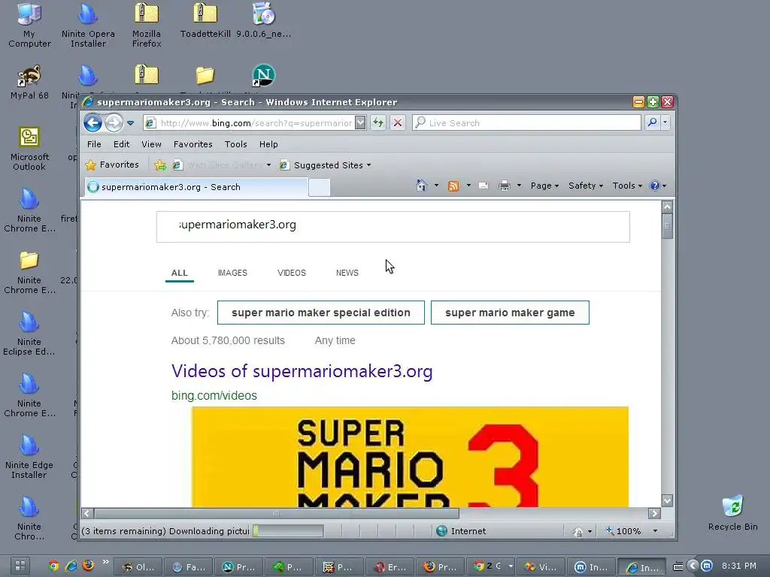770x577 pixels.
Task: Open the recent pages dropdown beside Forward
Action: click(x=131, y=123)
